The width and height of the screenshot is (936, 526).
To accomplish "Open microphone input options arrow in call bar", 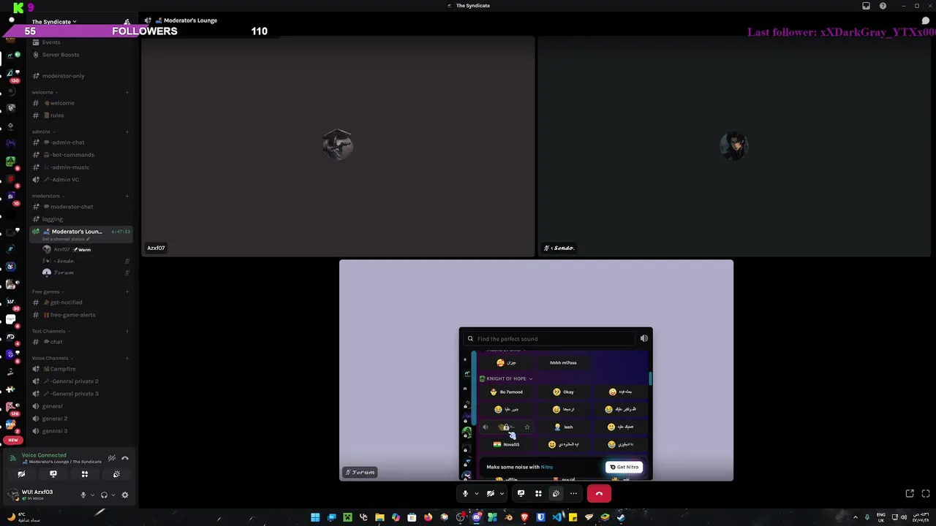I will click(476, 494).
